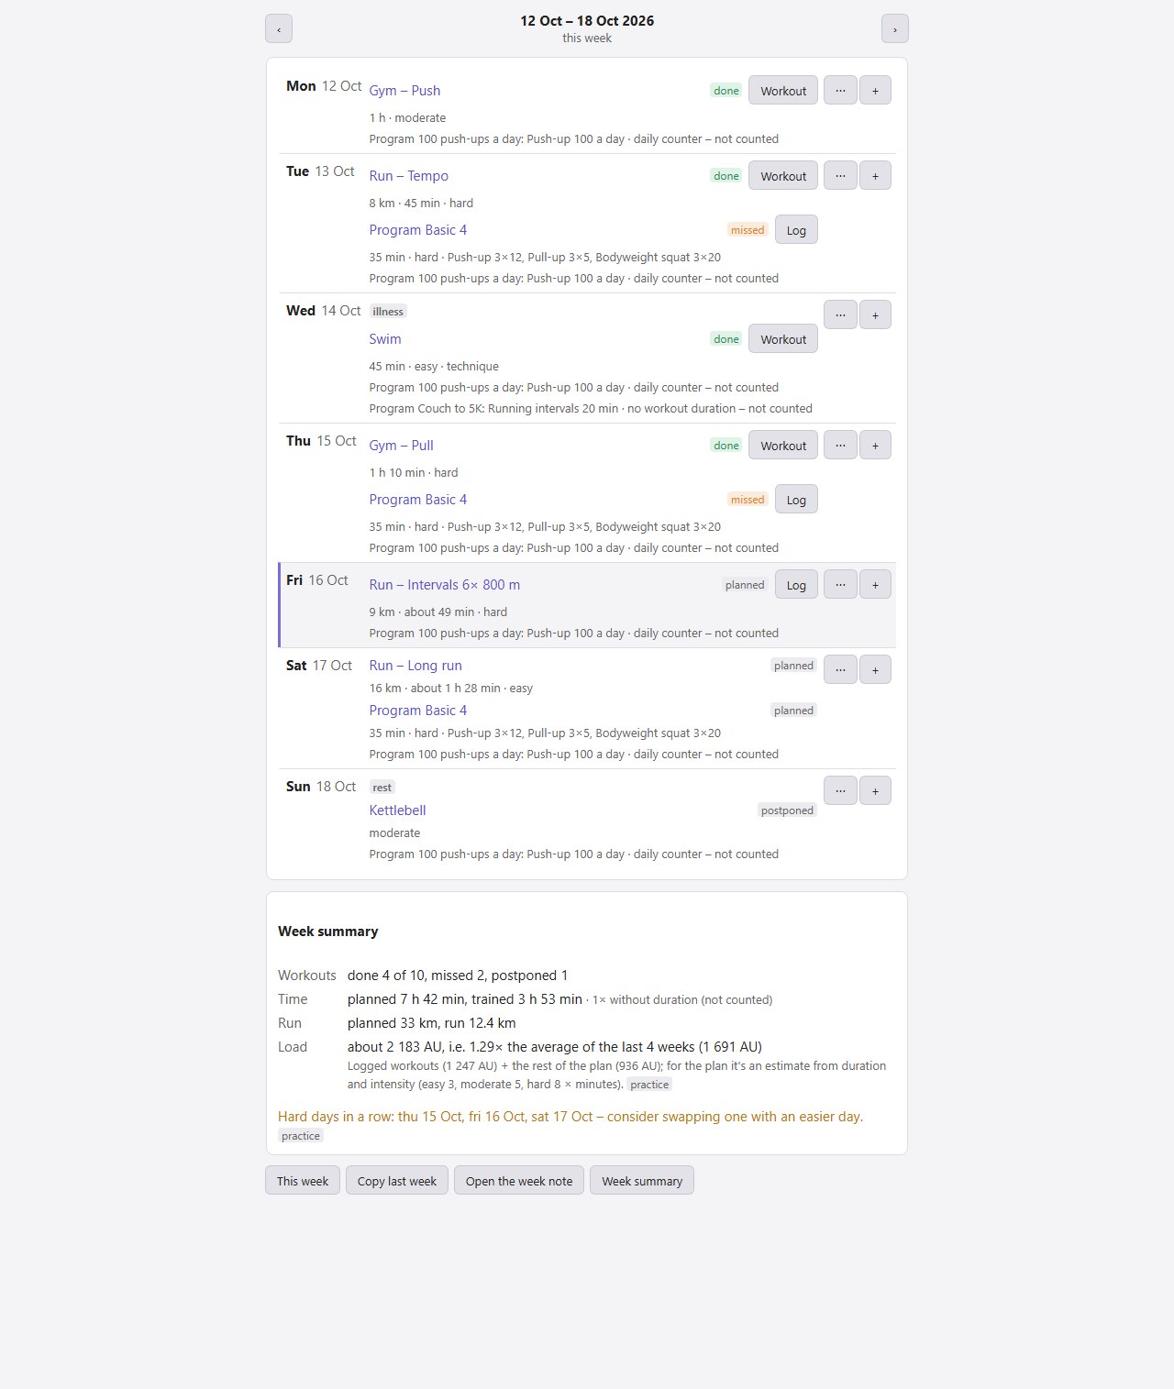The width and height of the screenshot is (1174, 1389).
Task: Open the Gym – Pull link
Action: 401,446
